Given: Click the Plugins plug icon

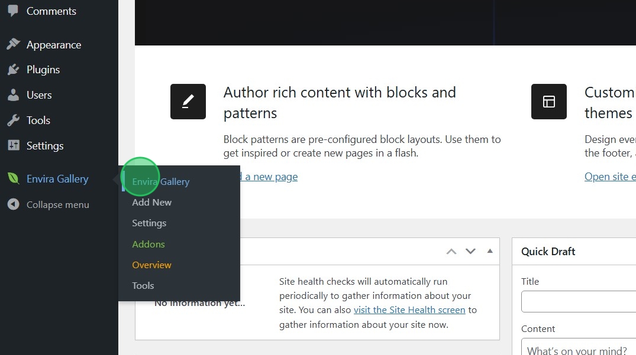Looking at the screenshot, I should point(13,70).
